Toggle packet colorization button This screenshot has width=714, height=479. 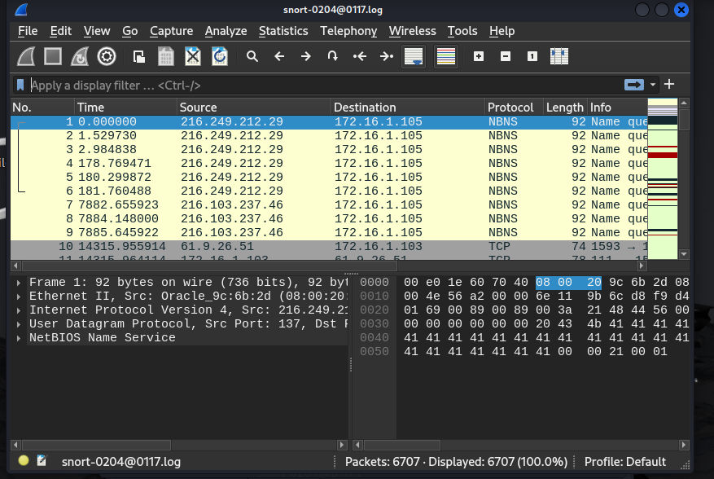click(445, 56)
